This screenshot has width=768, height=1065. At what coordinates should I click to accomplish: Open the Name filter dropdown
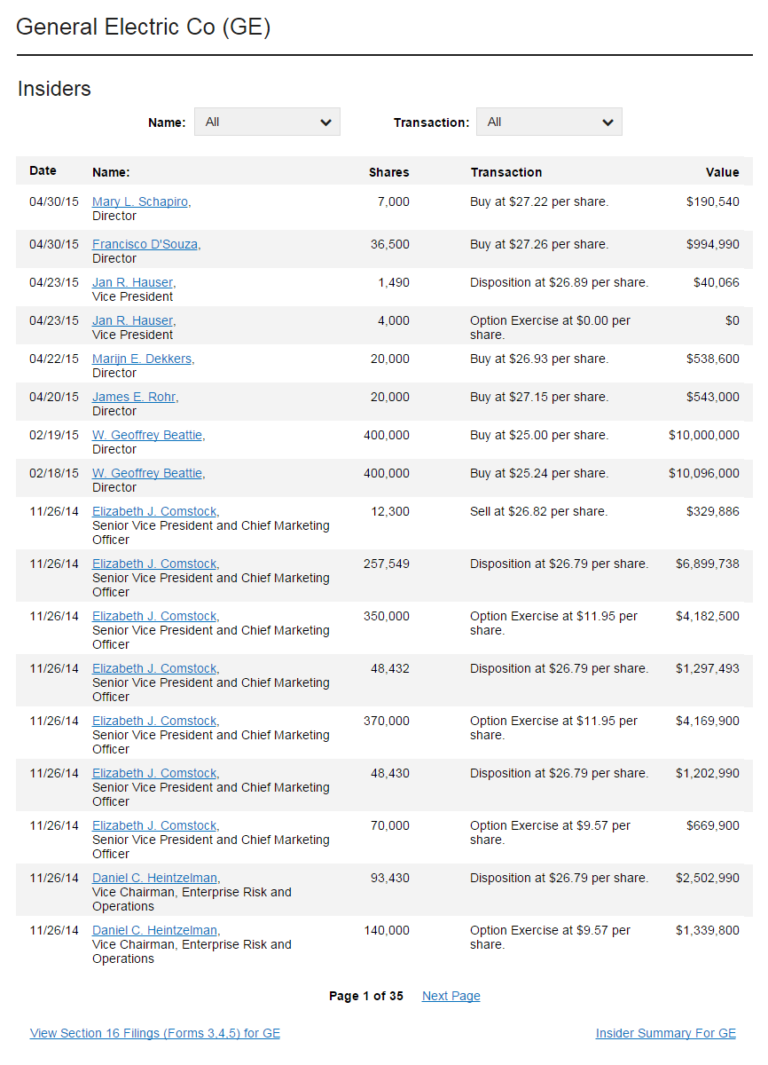[x=267, y=122]
